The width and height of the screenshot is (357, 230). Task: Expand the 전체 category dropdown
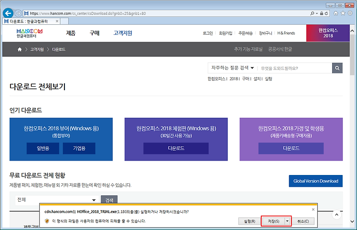click(57, 200)
